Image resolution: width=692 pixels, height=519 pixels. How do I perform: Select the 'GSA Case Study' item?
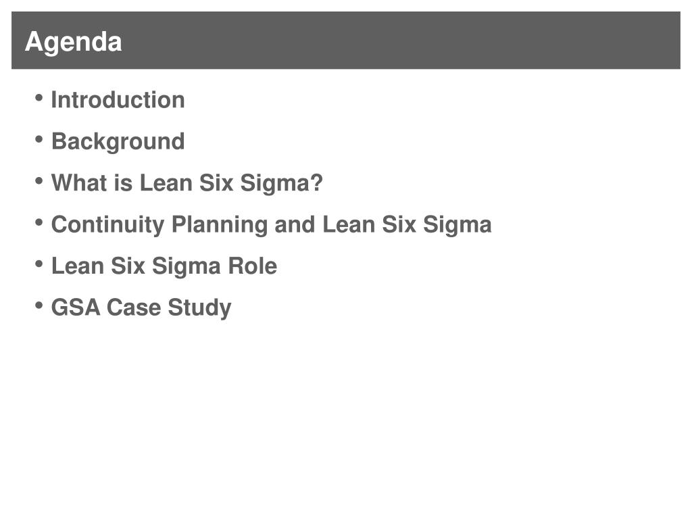click(x=141, y=308)
